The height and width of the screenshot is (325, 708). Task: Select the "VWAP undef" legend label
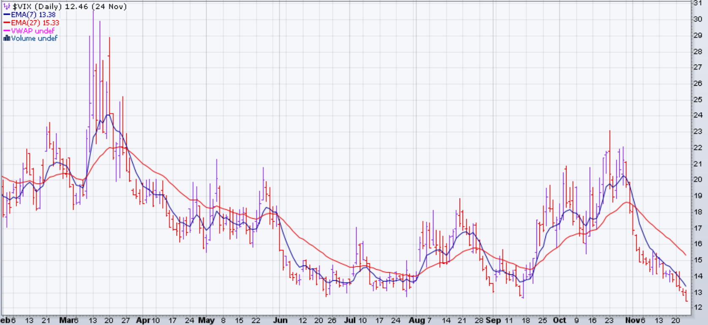33,31
